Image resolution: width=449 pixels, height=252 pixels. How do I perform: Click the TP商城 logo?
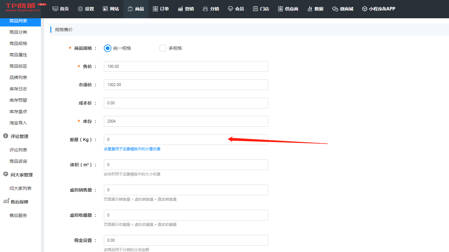(23, 8)
